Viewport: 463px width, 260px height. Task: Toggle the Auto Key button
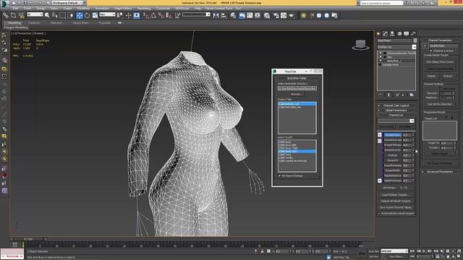(373, 251)
